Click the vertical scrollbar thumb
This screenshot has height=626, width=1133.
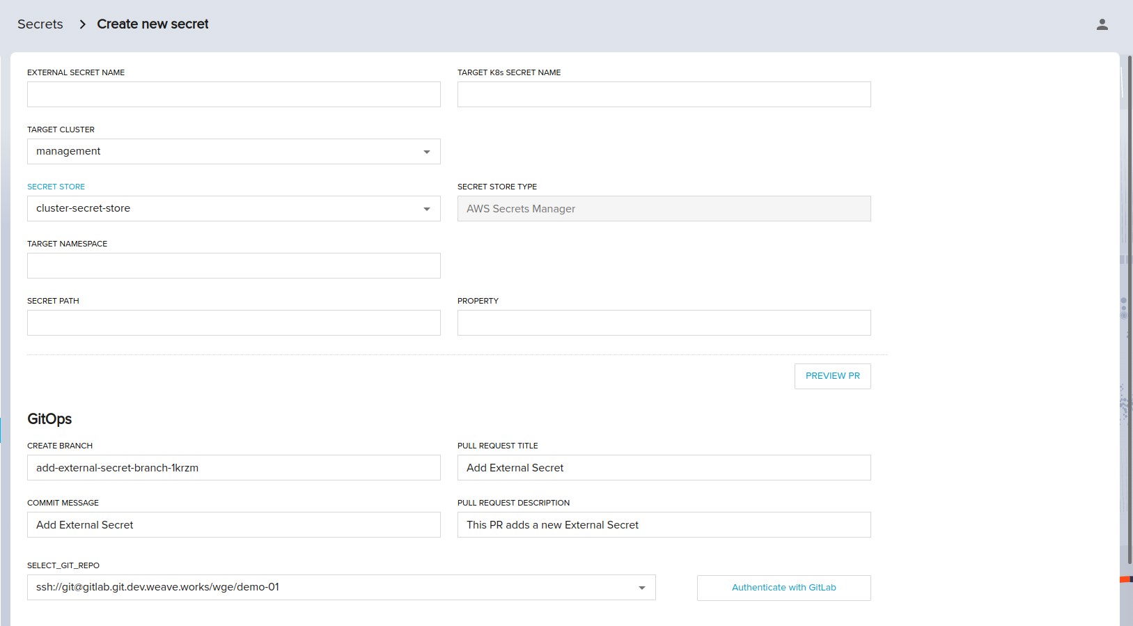coord(1130,310)
